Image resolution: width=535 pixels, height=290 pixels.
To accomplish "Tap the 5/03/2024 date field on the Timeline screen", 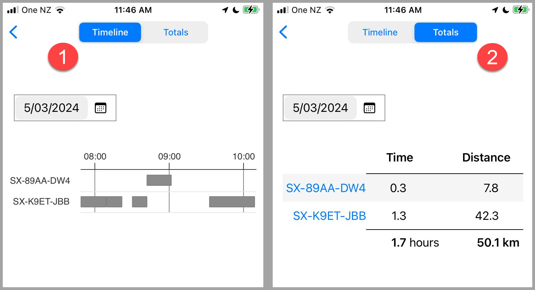I will (x=51, y=108).
